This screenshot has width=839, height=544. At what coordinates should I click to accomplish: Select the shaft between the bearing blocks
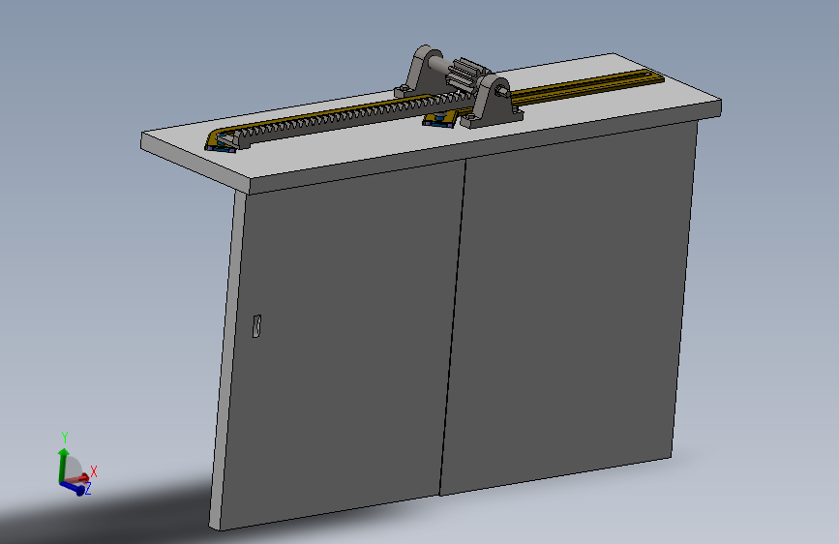pyautogui.click(x=441, y=67)
